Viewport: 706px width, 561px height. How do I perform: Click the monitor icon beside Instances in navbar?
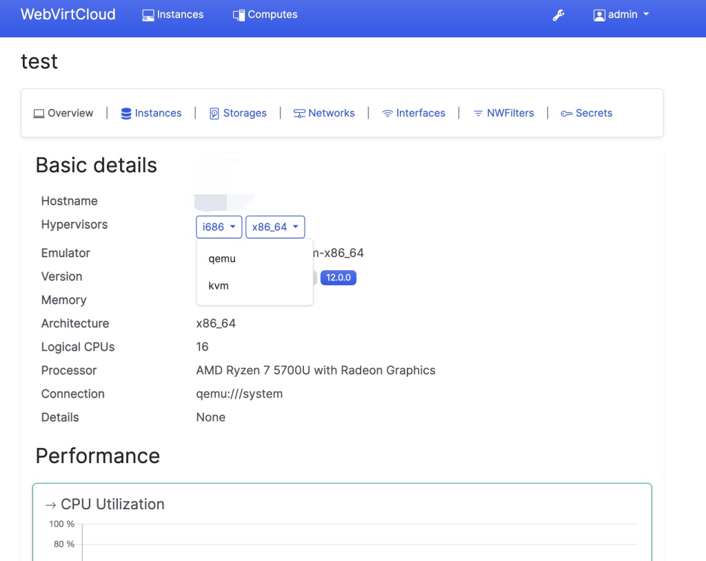(148, 15)
